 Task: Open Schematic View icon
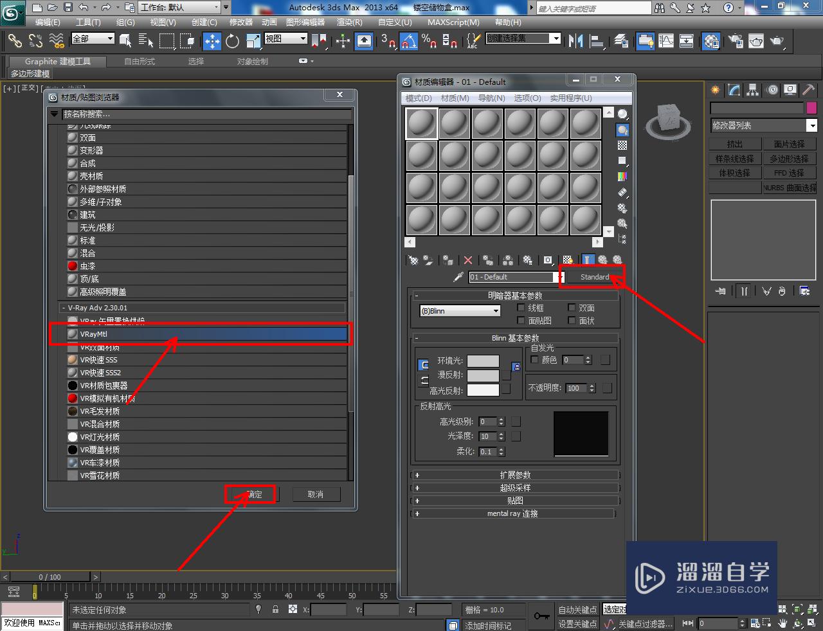(687, 41)
